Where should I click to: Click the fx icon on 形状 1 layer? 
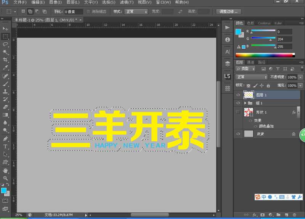[294, 112]
